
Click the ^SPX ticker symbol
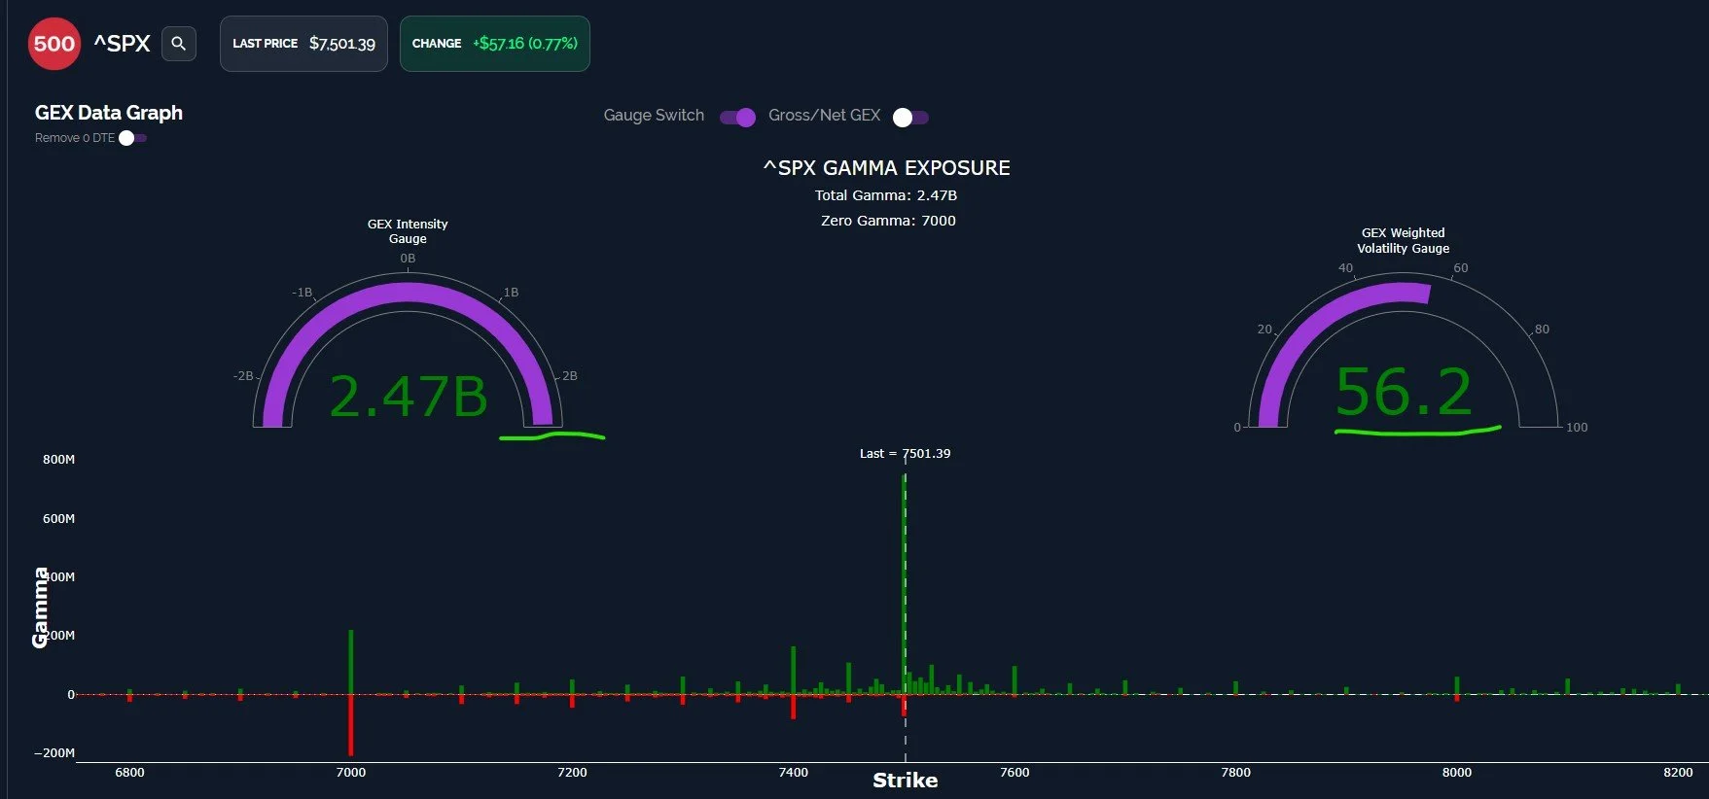point(122,44)
